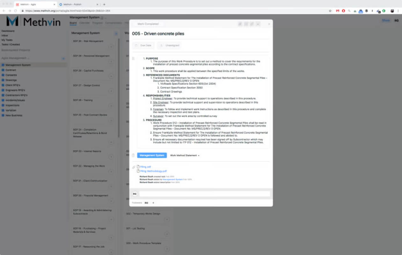Set the Due Date for the task
Image resolution: width=402 pixels, height=255 pixels.
143,46
